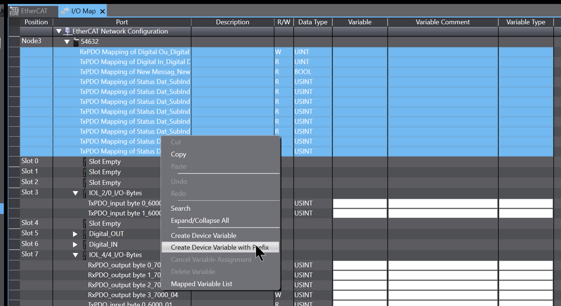The width and height of the screenshot is (561, 306).
Task: Click the EtherCAT Network Configuration network icon
Action: [x=67, y=31]
